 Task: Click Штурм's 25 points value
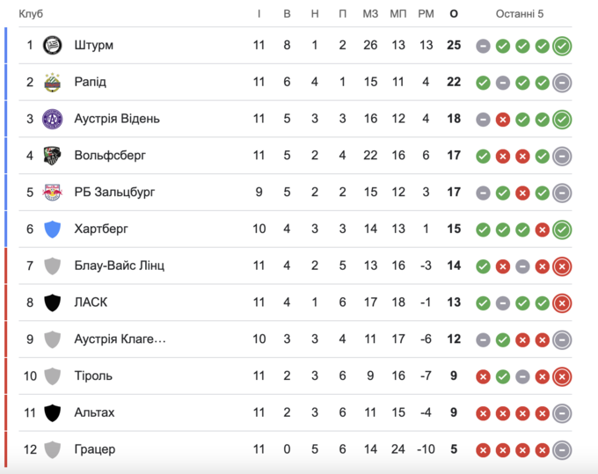[x=454, y=46]
